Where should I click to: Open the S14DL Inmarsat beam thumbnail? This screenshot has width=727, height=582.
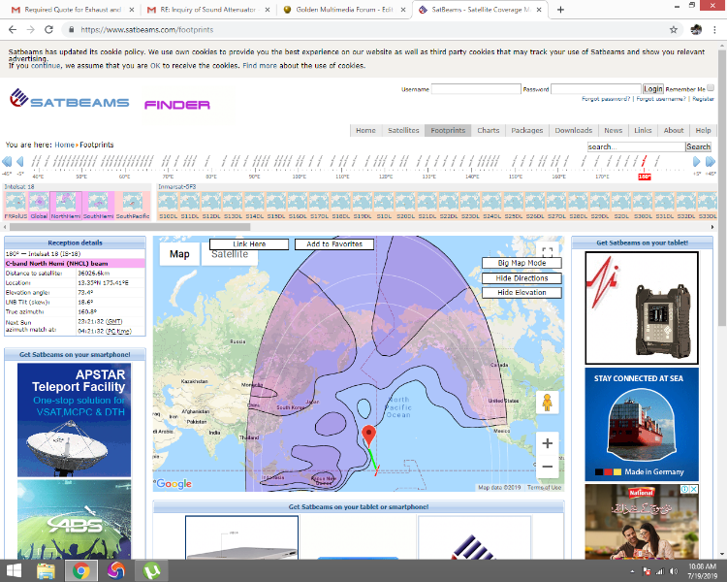click(254, 206)
